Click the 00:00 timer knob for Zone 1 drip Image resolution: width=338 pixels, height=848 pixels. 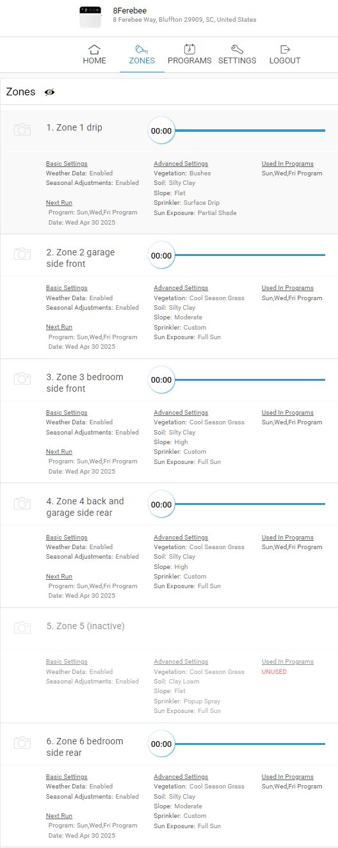[161, 131]
